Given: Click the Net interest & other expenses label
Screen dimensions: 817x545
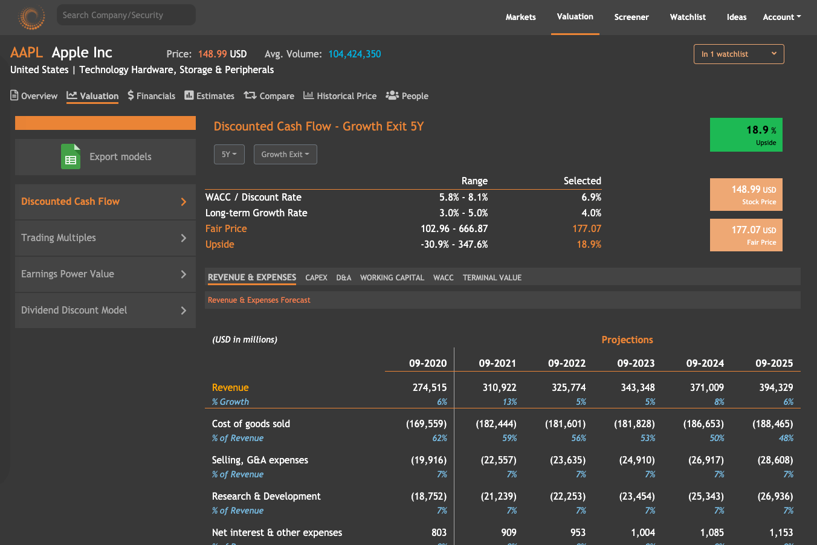Looking at the screenshot, I should coord(277,532).
